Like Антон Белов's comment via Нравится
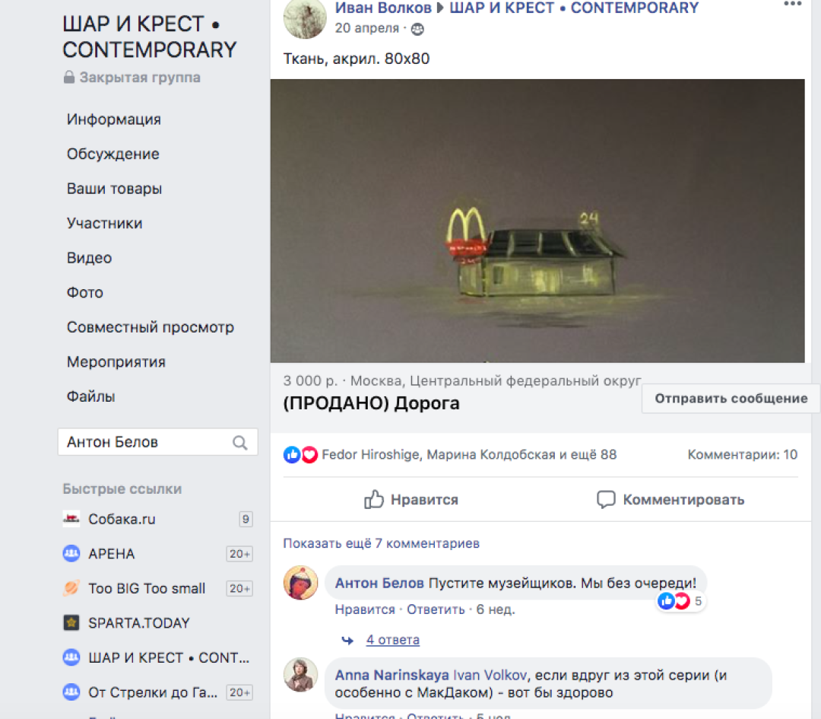Screen dimensions: 821x719 [x=365, y=609]
